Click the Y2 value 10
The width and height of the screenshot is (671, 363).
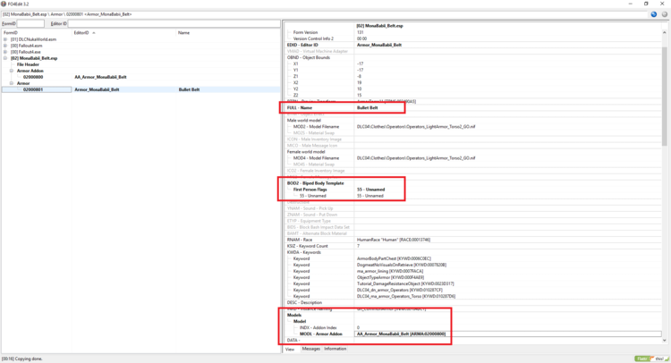(359, 89)
